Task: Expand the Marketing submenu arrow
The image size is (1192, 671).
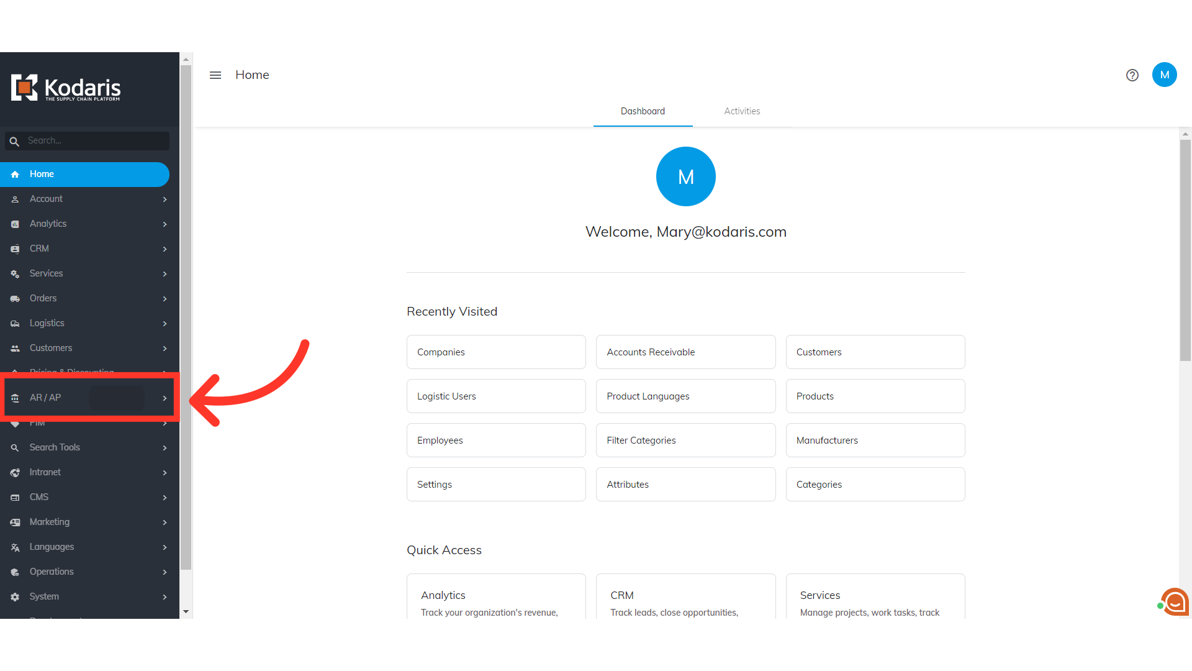Action: tap(165, 523)
